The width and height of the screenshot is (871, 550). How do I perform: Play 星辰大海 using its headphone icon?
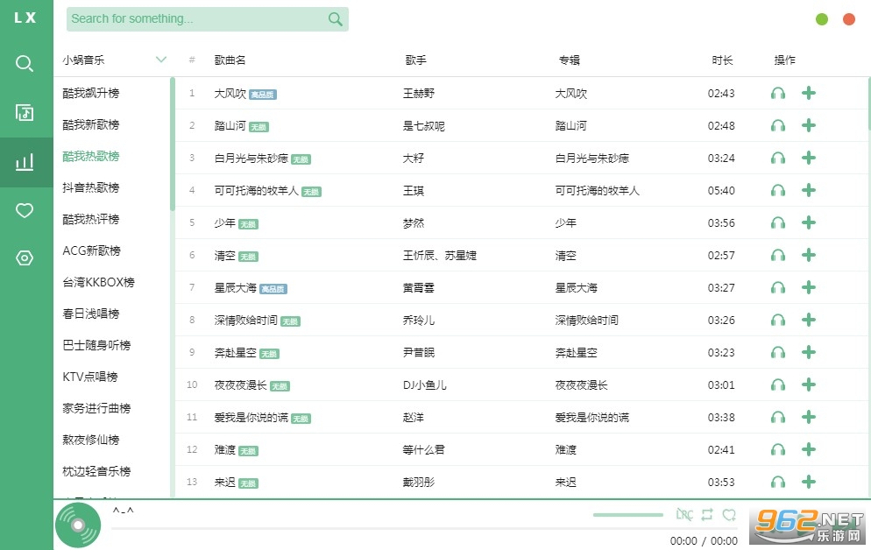point(777,287)
